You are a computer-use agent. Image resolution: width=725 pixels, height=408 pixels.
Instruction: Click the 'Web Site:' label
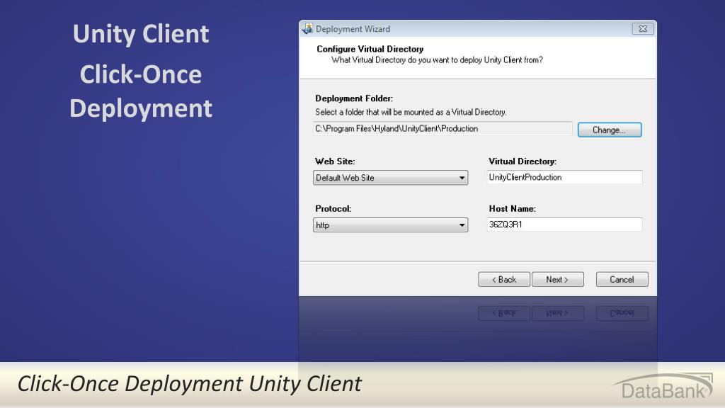(x=335, y=161)
